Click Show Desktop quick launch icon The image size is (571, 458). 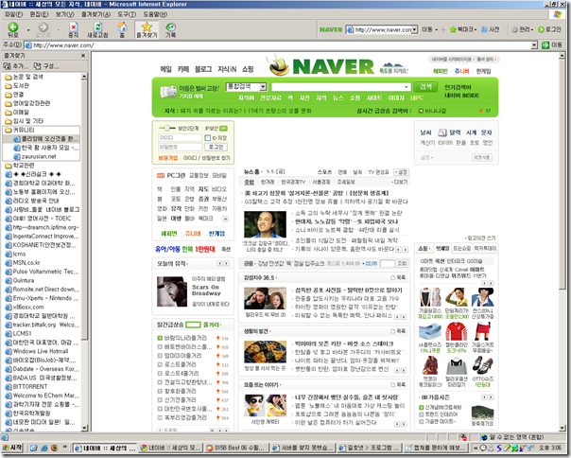pyautogui.click(x=33, y=448)
